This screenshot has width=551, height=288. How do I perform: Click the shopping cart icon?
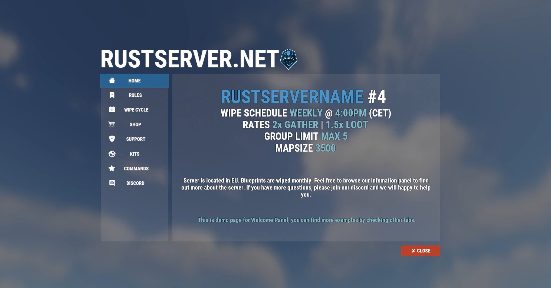click(112, 124)
